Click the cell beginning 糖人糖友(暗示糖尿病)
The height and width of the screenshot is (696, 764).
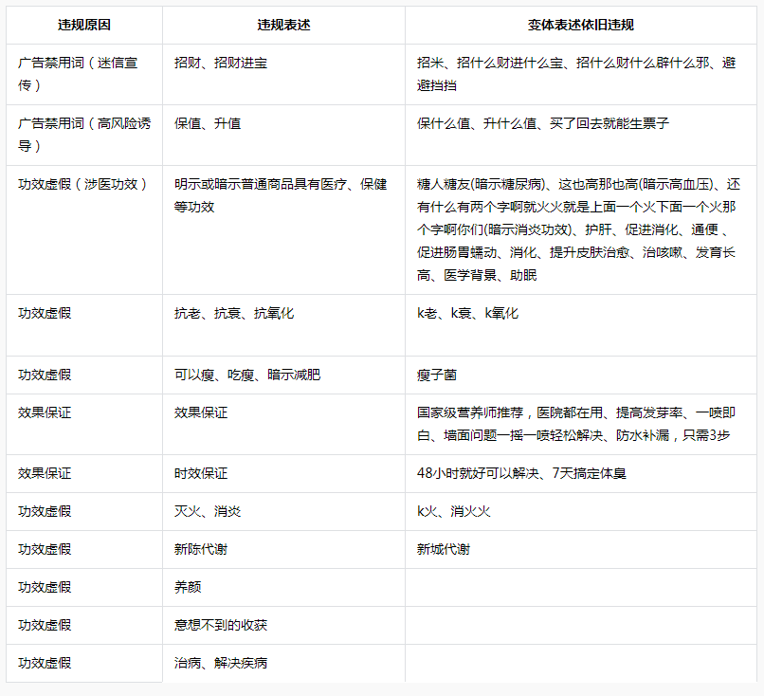pyautogui.click(x=581, y=229)
